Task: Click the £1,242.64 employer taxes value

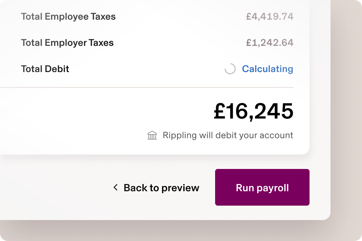Action: [270, 43]
